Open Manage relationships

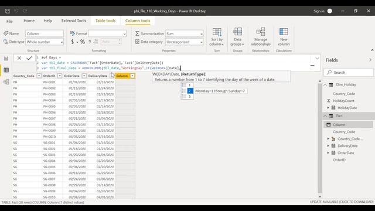[261, 37]
